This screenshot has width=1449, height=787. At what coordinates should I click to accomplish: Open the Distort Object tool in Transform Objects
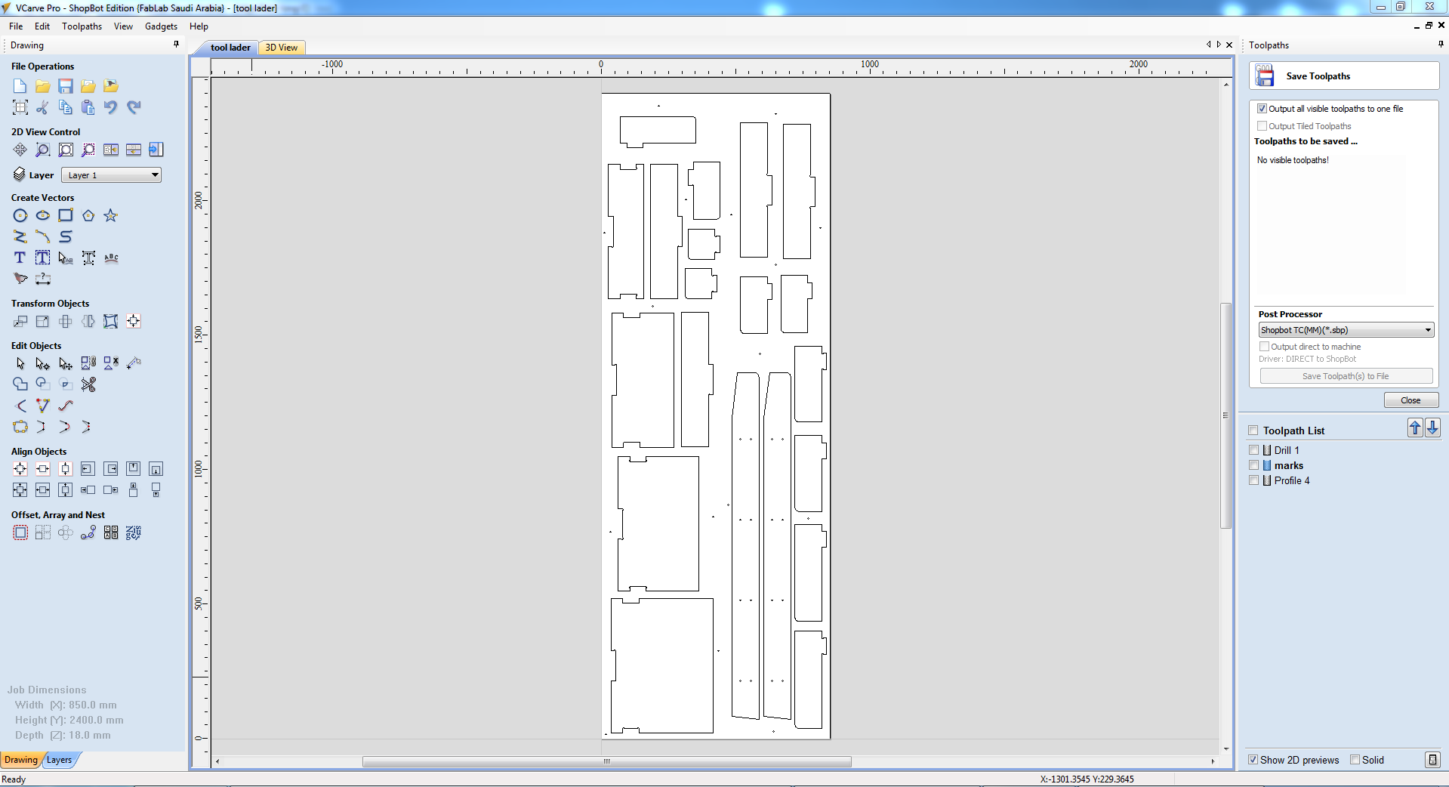pyautogui.click(x=111, y=322)
